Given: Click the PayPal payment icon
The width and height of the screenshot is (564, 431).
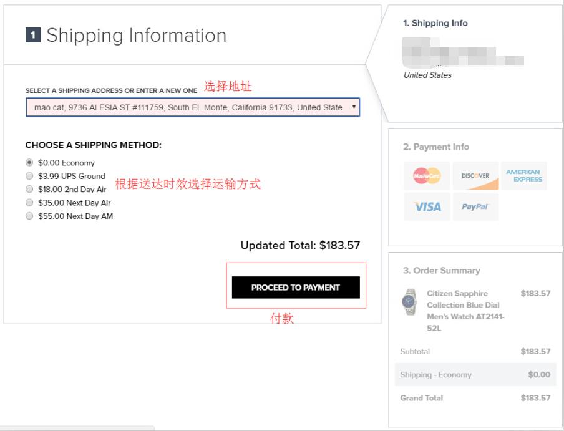Looking at the screenshot, I should tap(475, 206).
